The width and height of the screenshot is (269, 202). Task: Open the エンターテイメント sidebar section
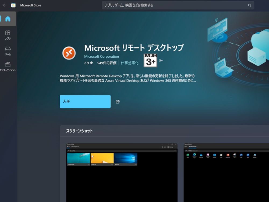click(8, 67)
